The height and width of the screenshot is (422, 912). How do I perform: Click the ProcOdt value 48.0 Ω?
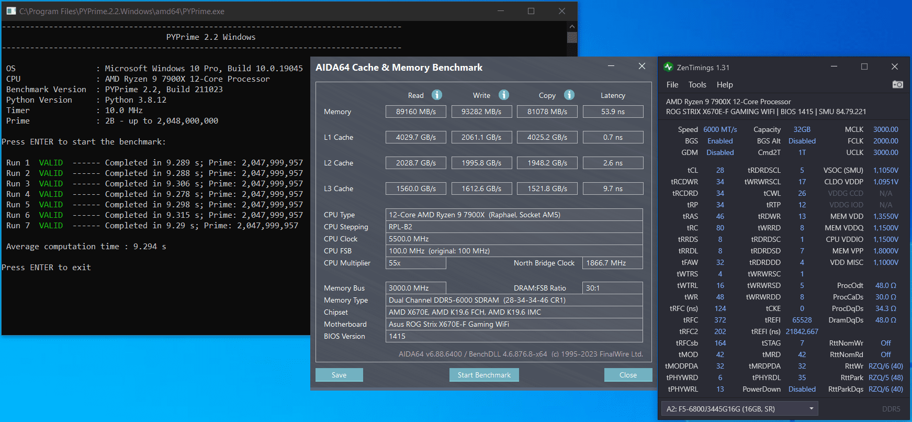point(886,285)
